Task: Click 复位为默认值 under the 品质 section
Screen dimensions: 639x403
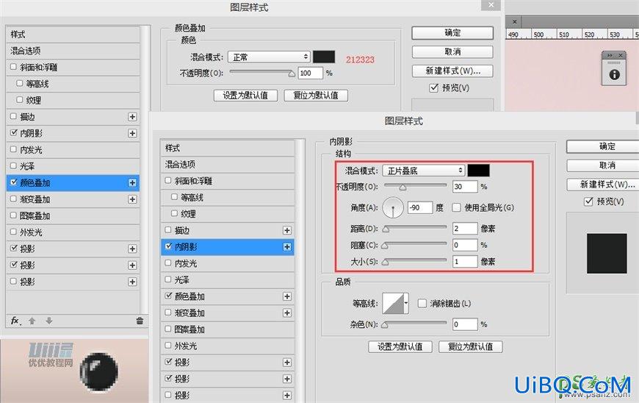Action: tap(470, 346)
